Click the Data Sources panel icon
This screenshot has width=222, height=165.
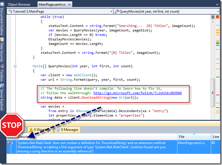point(2,40)
